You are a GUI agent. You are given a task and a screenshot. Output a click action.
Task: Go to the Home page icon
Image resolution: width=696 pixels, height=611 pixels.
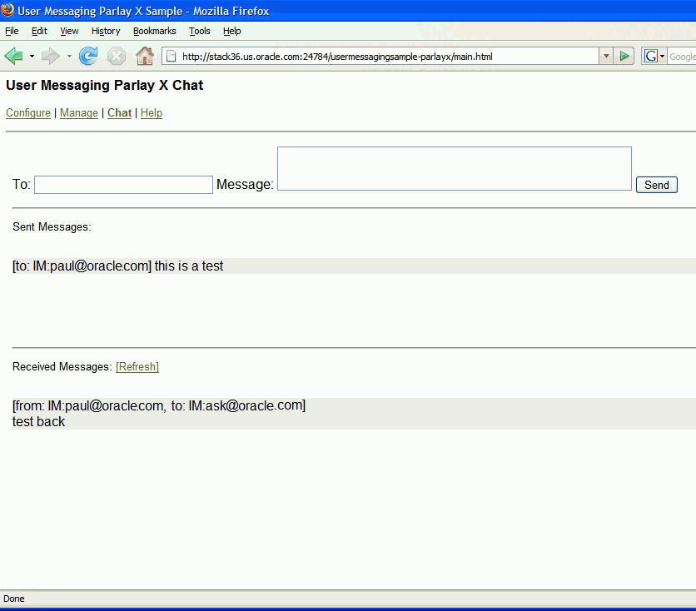pos(145,57)
